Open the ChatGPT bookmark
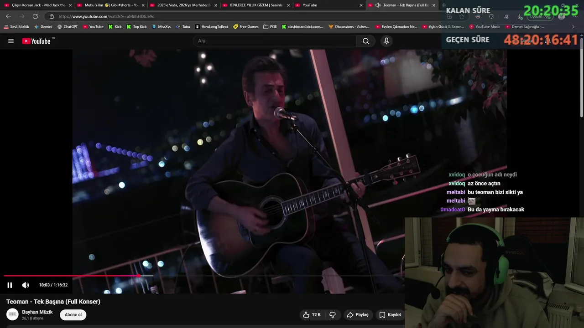Image resolution: width=584 pixels, height=328 pixels. click(68, 27)
